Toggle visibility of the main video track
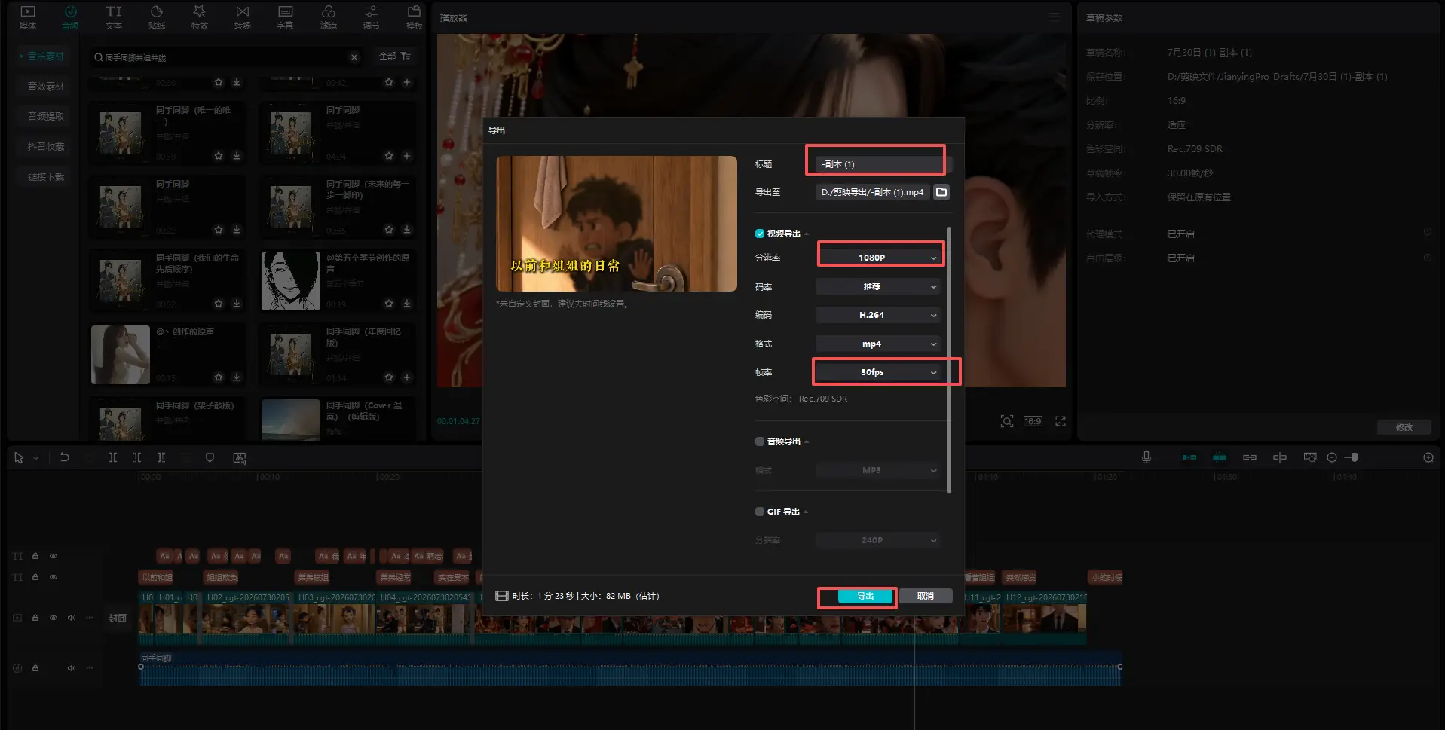Screen dimensions: 1445x730 click(x=54, y=618)
